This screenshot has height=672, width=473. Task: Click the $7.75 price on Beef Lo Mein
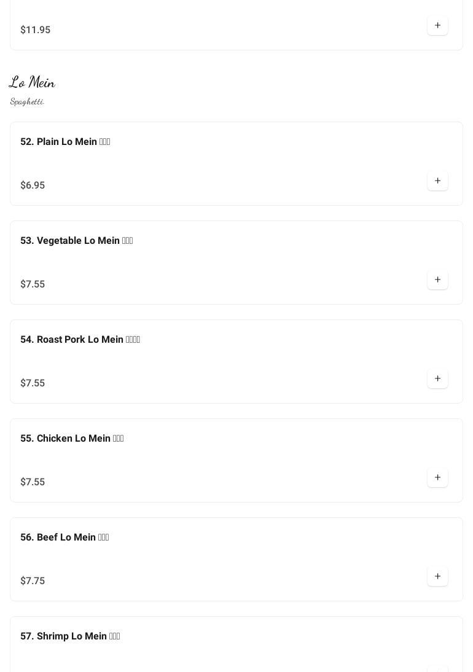point(33,581)
